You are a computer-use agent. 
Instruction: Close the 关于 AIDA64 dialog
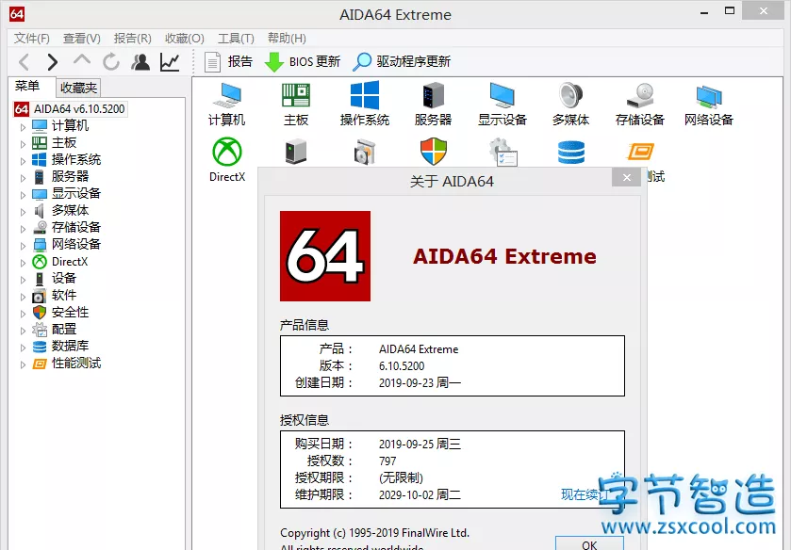coord(627,177)
